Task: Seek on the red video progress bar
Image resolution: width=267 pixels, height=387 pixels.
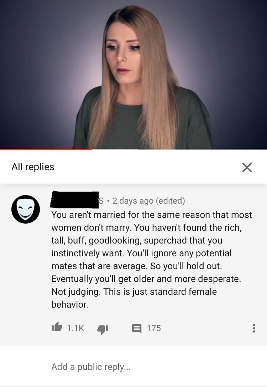Action: (46, 149)
